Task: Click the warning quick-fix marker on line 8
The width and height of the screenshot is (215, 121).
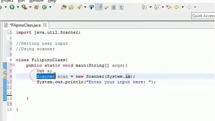Action: (x=5, y=71)
